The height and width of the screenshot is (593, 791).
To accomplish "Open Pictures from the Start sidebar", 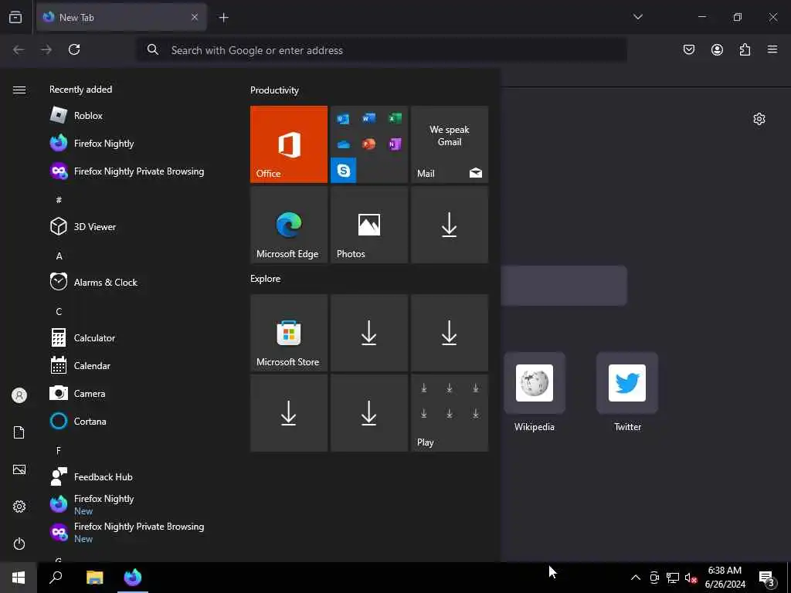I will [x=19, y=469].
